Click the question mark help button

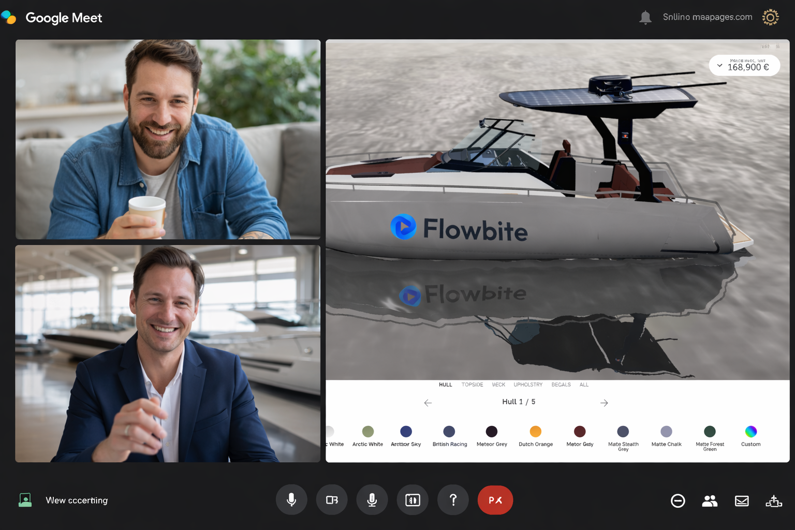(453, 500)
